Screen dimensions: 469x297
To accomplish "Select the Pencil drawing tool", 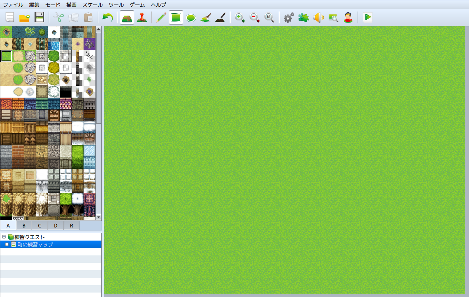I will pos(161,17).
